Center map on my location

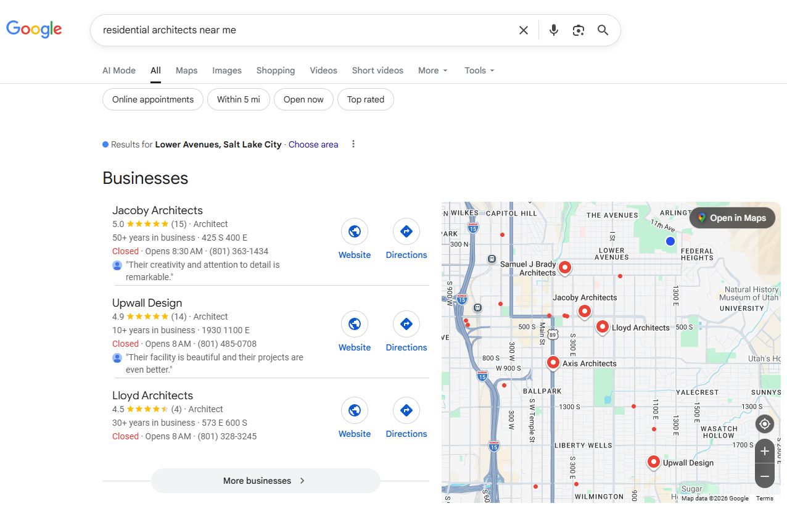point(764,424)
